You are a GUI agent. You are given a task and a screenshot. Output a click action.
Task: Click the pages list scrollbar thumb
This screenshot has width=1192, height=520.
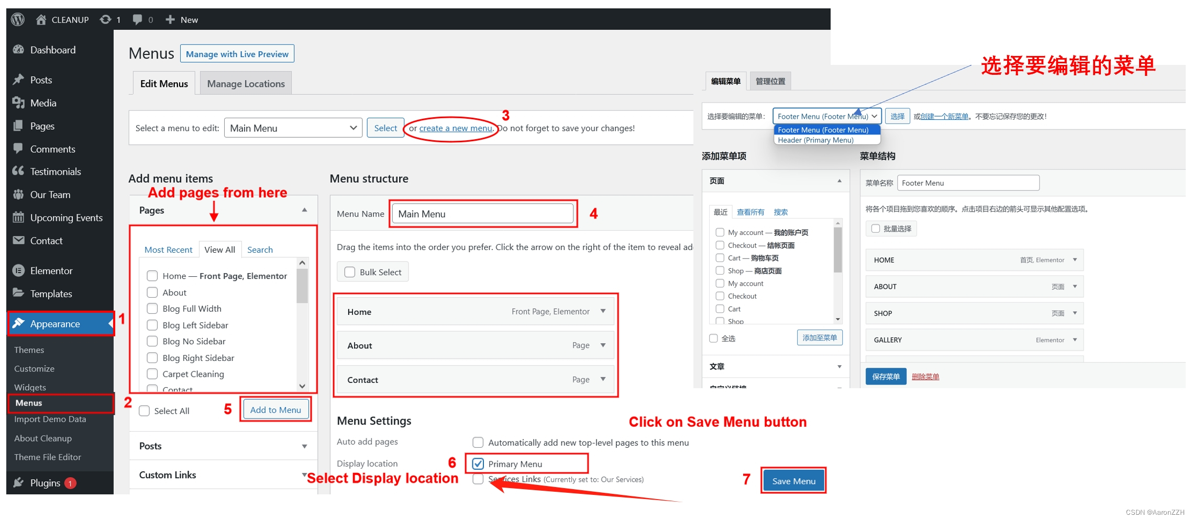302,286
